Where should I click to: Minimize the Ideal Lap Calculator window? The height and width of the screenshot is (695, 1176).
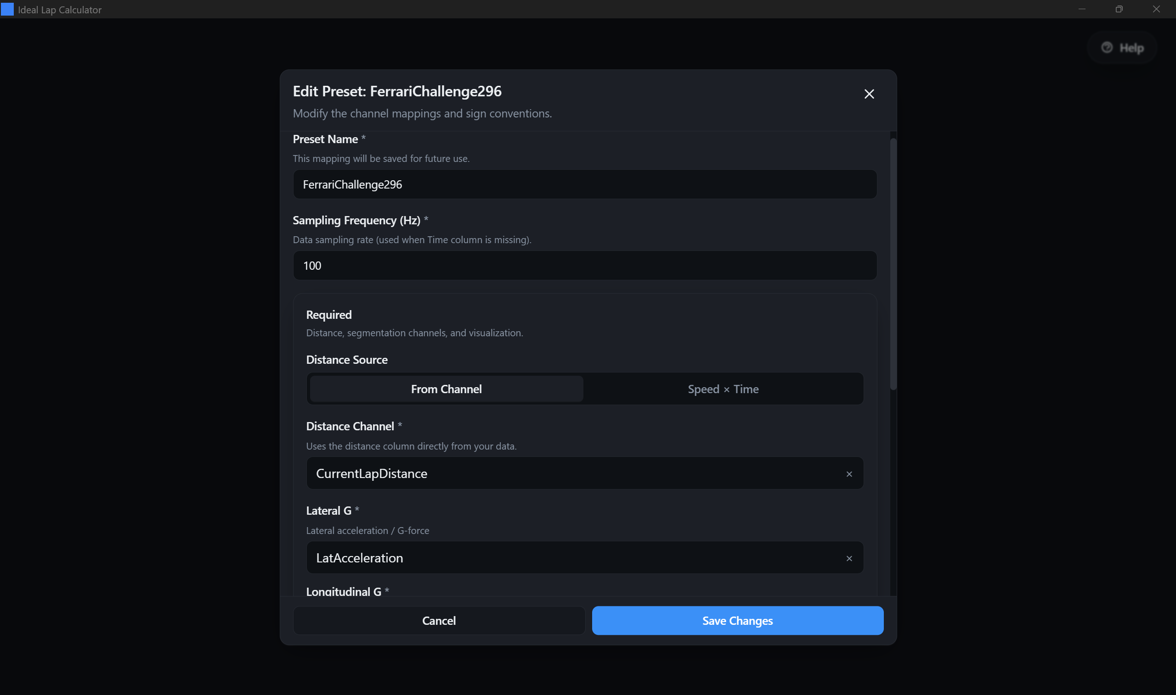coord(1082,9)
